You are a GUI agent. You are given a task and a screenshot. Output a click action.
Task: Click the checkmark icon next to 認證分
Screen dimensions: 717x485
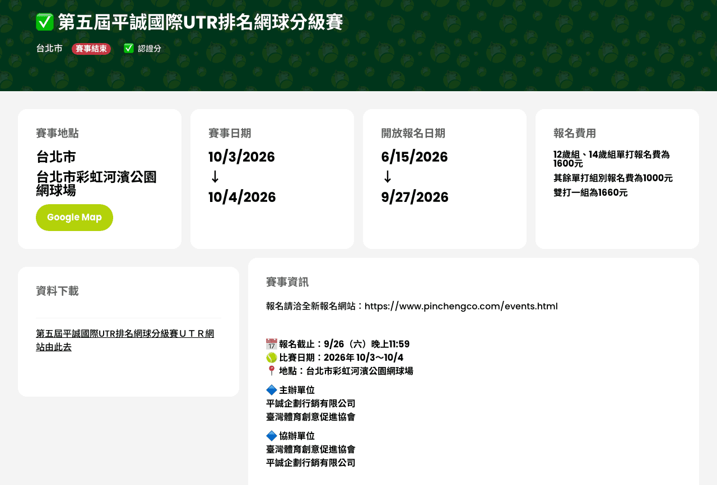pyautogui.click(x=129, y=49)
